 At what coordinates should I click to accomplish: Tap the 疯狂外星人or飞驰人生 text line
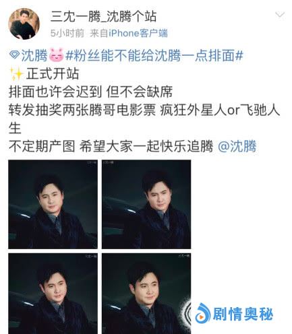(x=220, y=110)
